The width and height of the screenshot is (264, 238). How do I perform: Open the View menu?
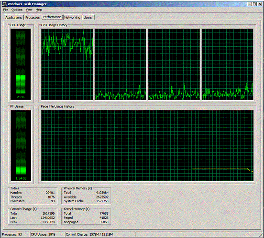[x=29, y=10]
